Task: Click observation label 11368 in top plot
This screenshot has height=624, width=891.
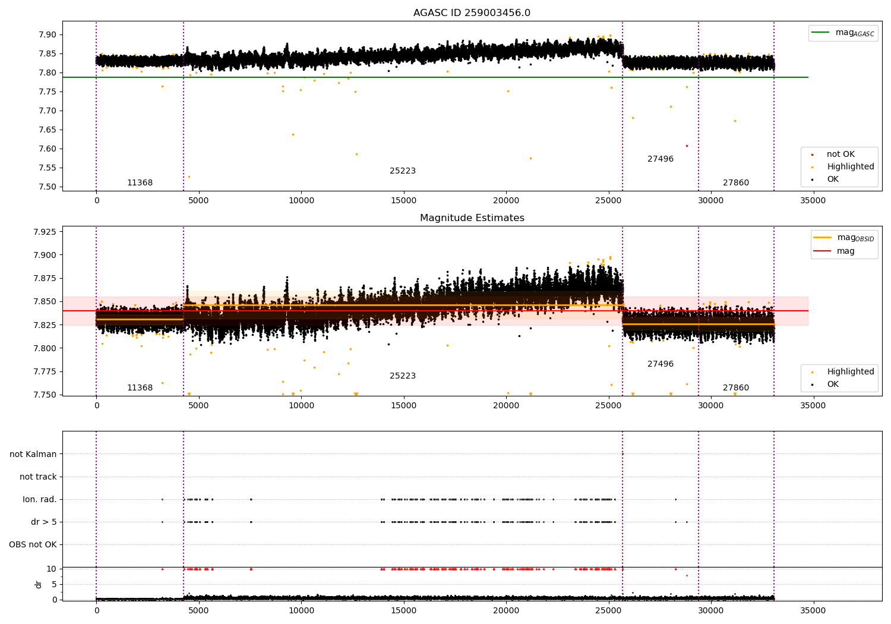Action: [140, 183]
